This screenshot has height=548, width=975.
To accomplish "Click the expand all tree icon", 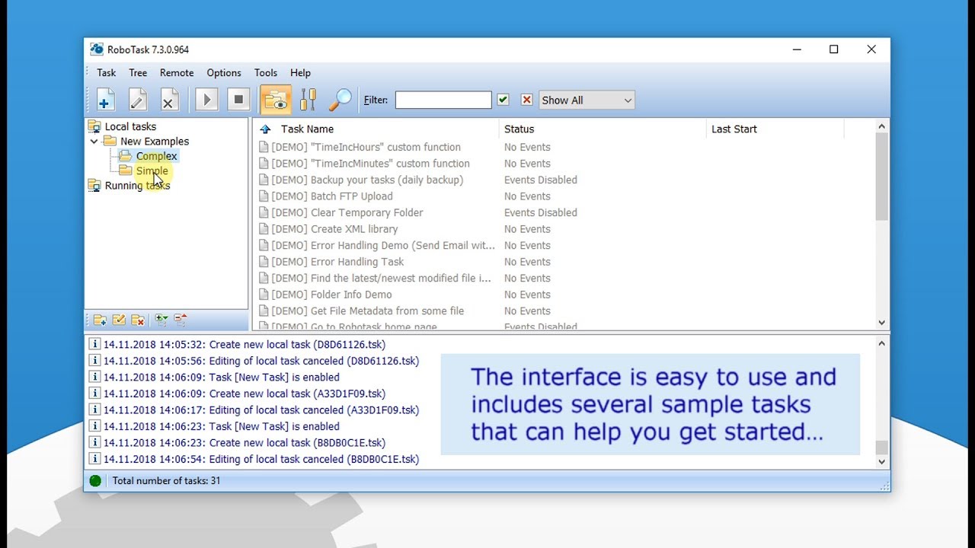I will pyautogui.click(x=161, y=320).
